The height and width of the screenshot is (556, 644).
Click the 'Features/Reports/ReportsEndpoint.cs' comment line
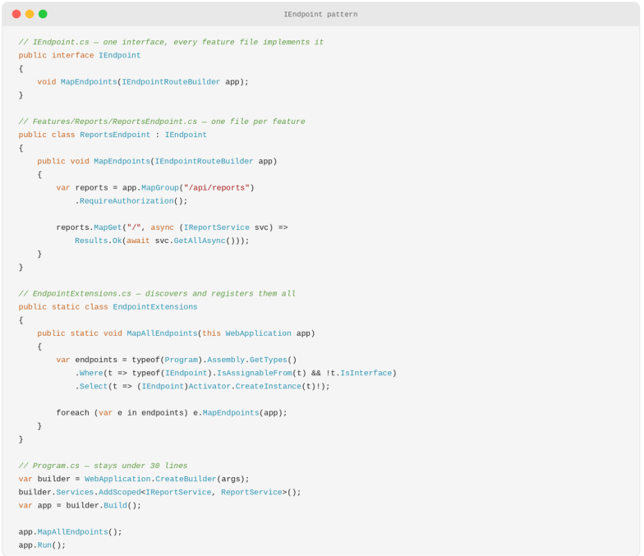162,122
